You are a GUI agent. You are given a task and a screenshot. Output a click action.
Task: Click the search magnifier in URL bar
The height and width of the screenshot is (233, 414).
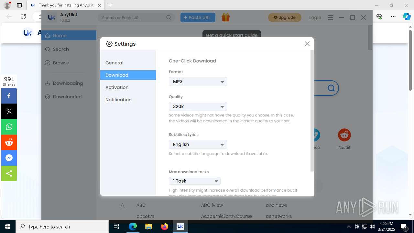169,17
